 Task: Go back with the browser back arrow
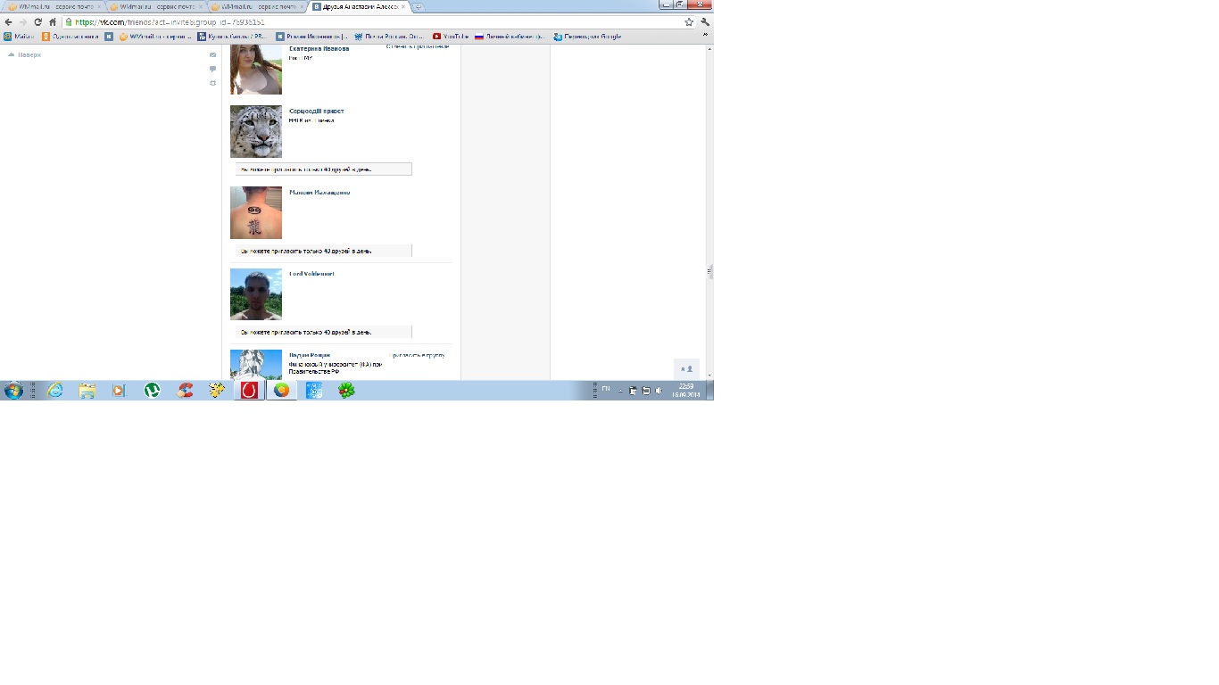click(x=8, y=22)
